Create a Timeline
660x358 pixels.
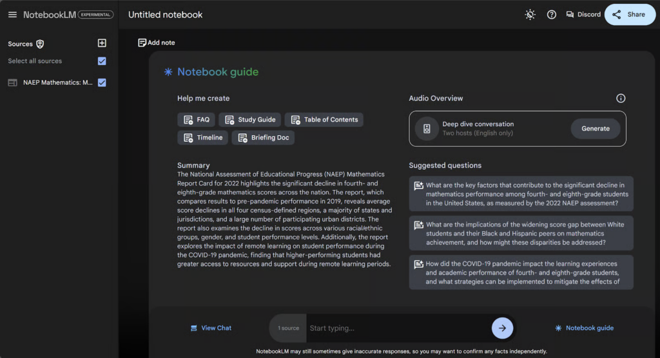[202, 138]
